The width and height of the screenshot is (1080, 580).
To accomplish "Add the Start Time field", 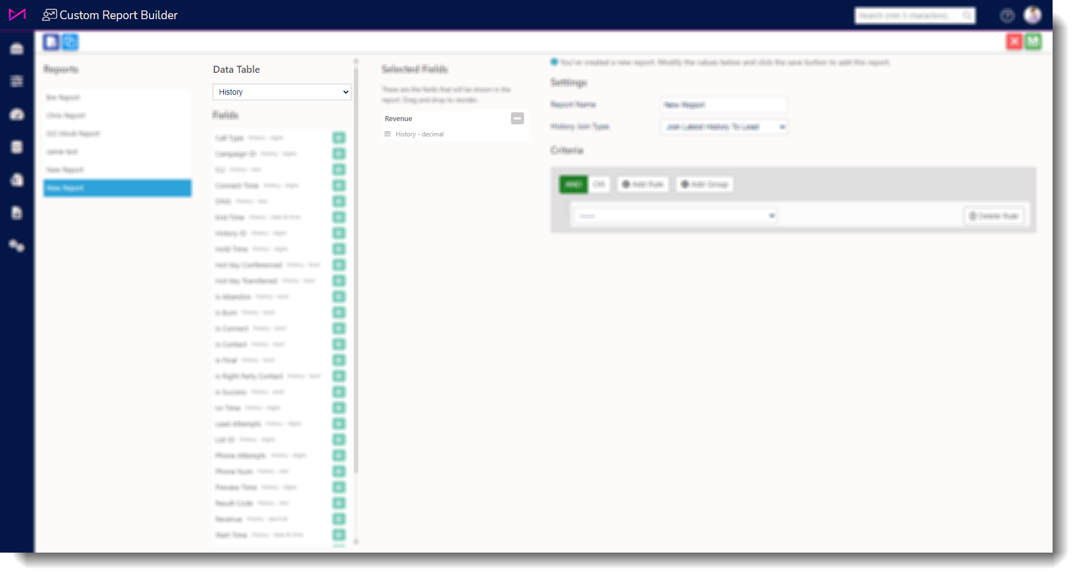I will pyautogui.click(x=339, y=535).
